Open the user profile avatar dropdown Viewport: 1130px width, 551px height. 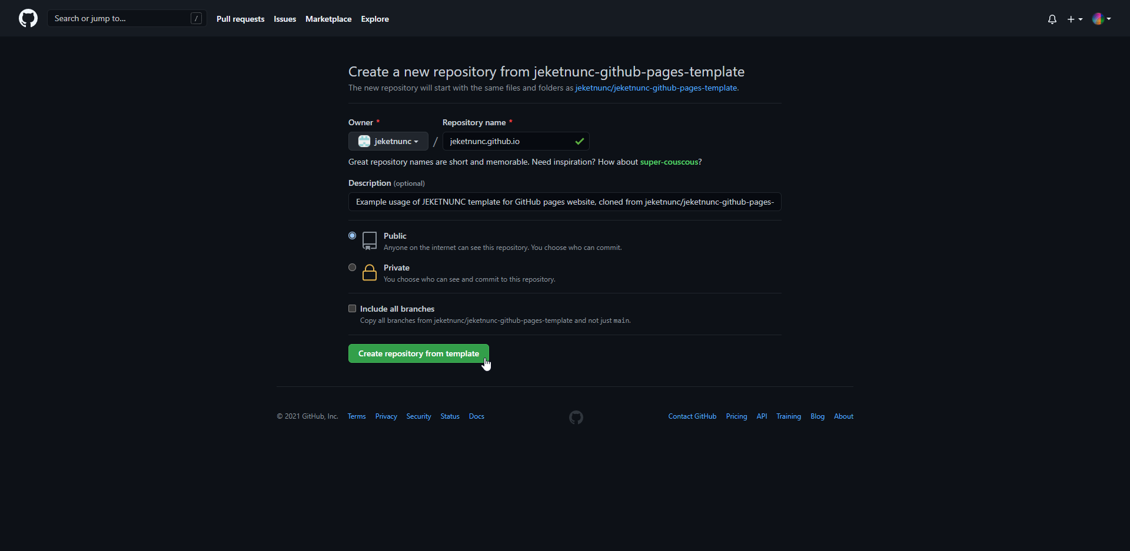(1102, 19)
